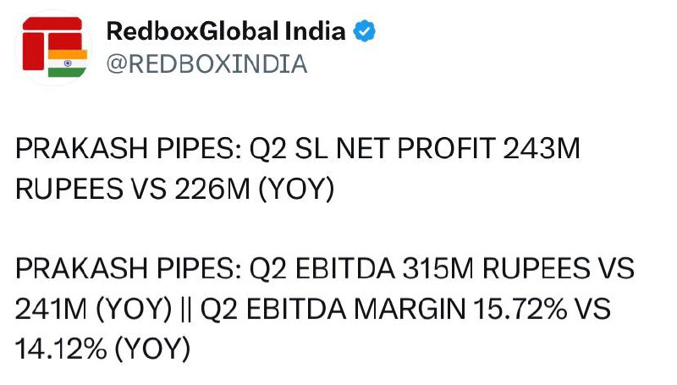Click the 14.12% (YOY) value

(102, 349)
